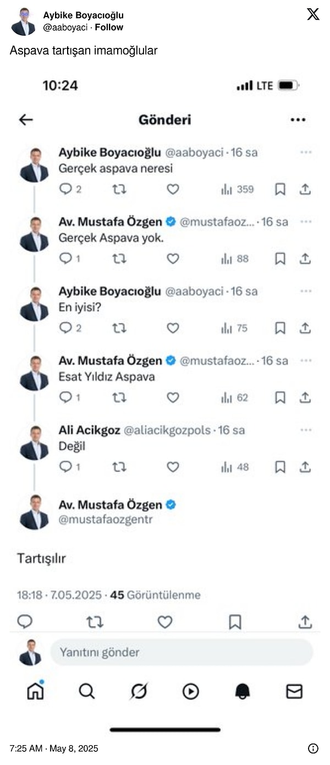Bookmark the "Esat Yıldız Aspava" reply
This screenshot has height=765, width=330.
[280, 397]
